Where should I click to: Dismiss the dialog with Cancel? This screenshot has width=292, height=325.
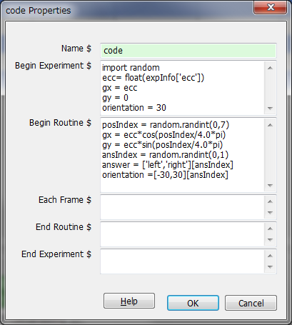(251, 303)
